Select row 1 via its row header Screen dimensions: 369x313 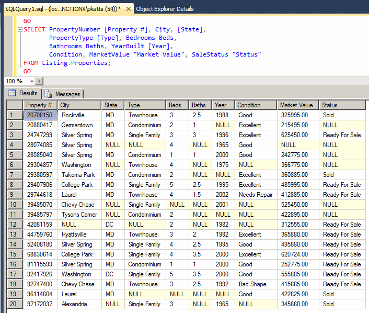15,115
